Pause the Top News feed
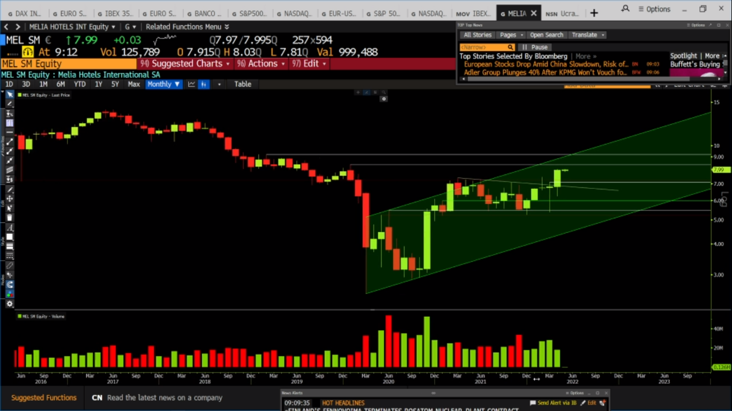This screenshot has width=732, height=411. pos(534,47)
